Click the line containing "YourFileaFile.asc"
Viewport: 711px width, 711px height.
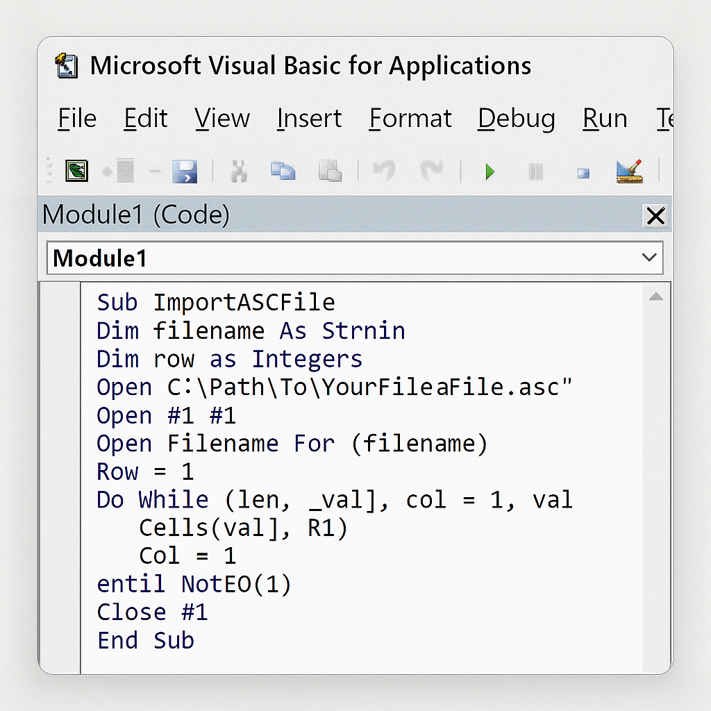click(335, 387)
